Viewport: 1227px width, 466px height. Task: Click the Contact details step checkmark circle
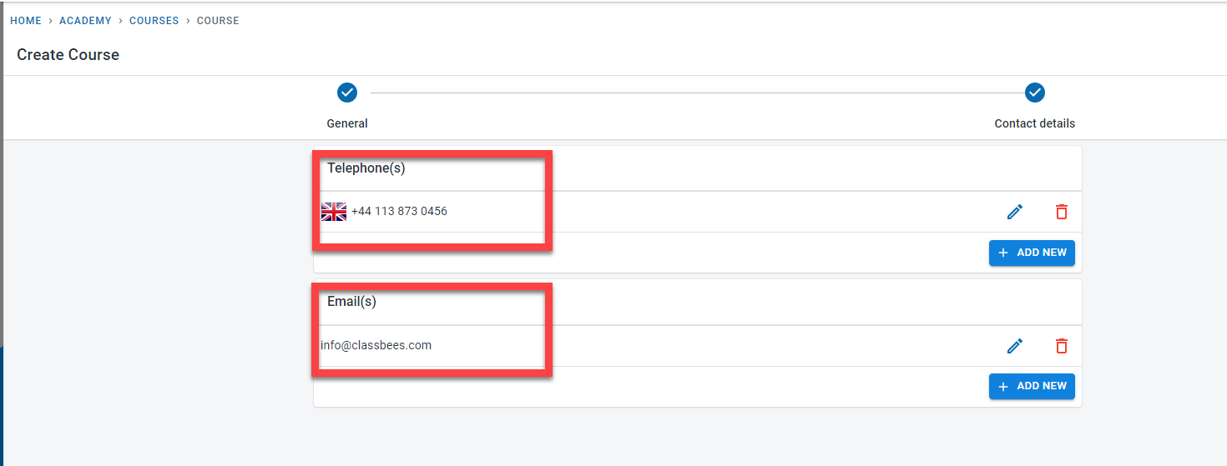click(1035, 93)
